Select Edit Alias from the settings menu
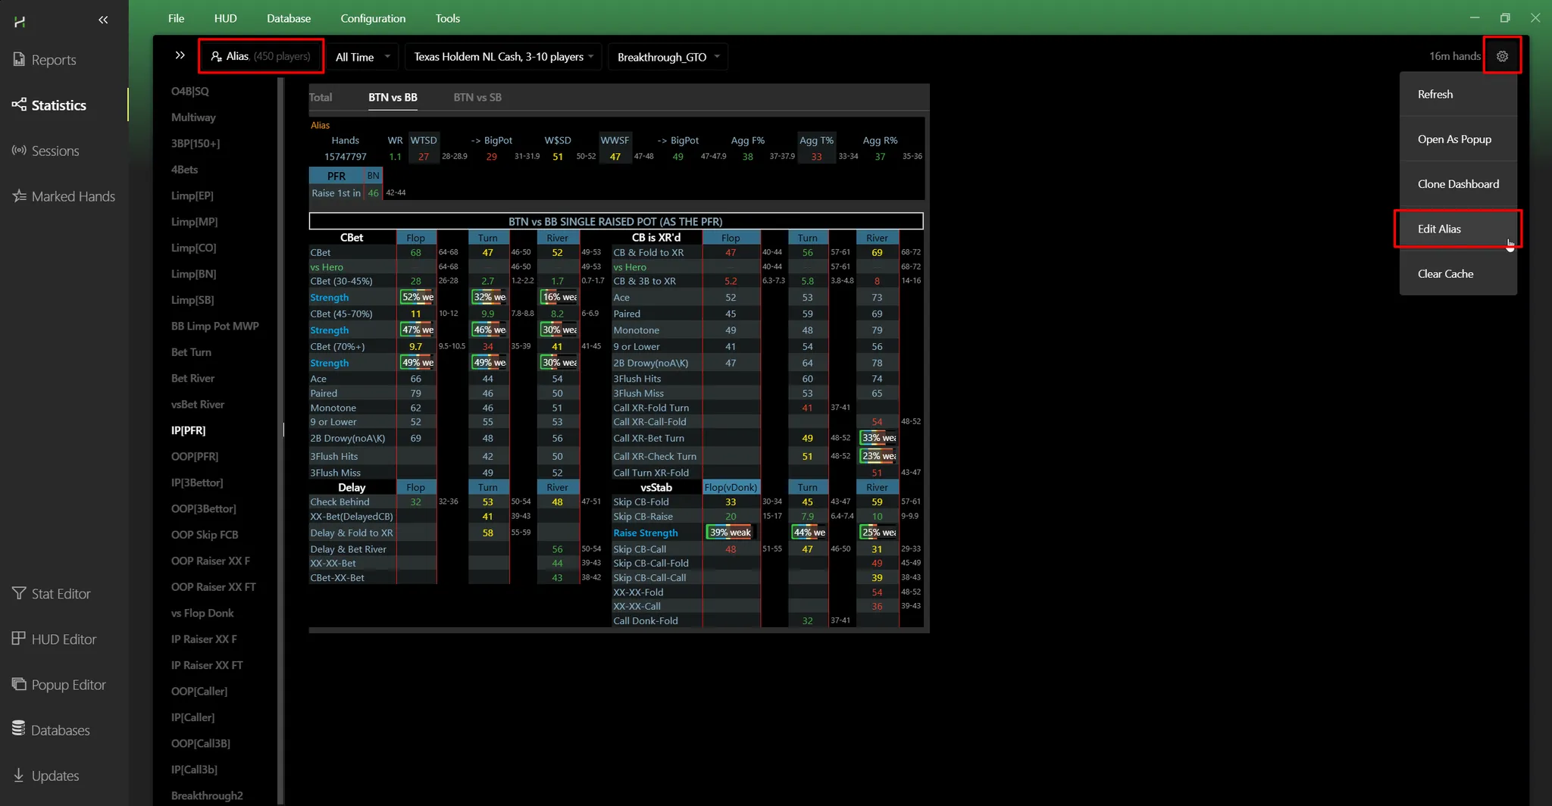 [1439, 229]
